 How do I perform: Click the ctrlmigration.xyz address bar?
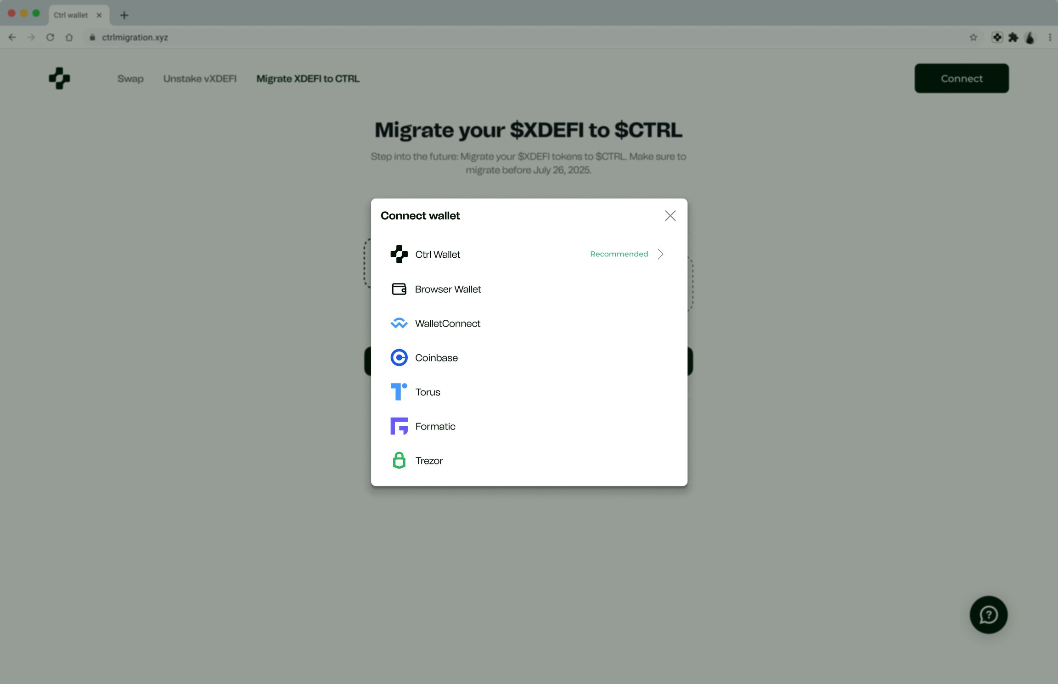click(135, 38)
